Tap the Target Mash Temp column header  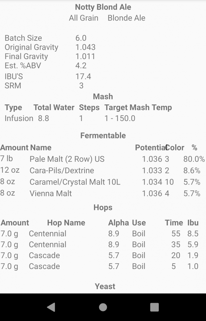[x=138, y=108]
